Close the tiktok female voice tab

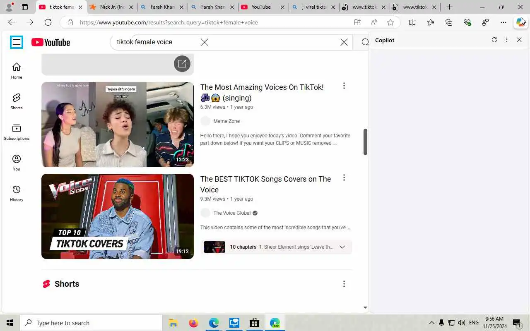click(80, 7)
